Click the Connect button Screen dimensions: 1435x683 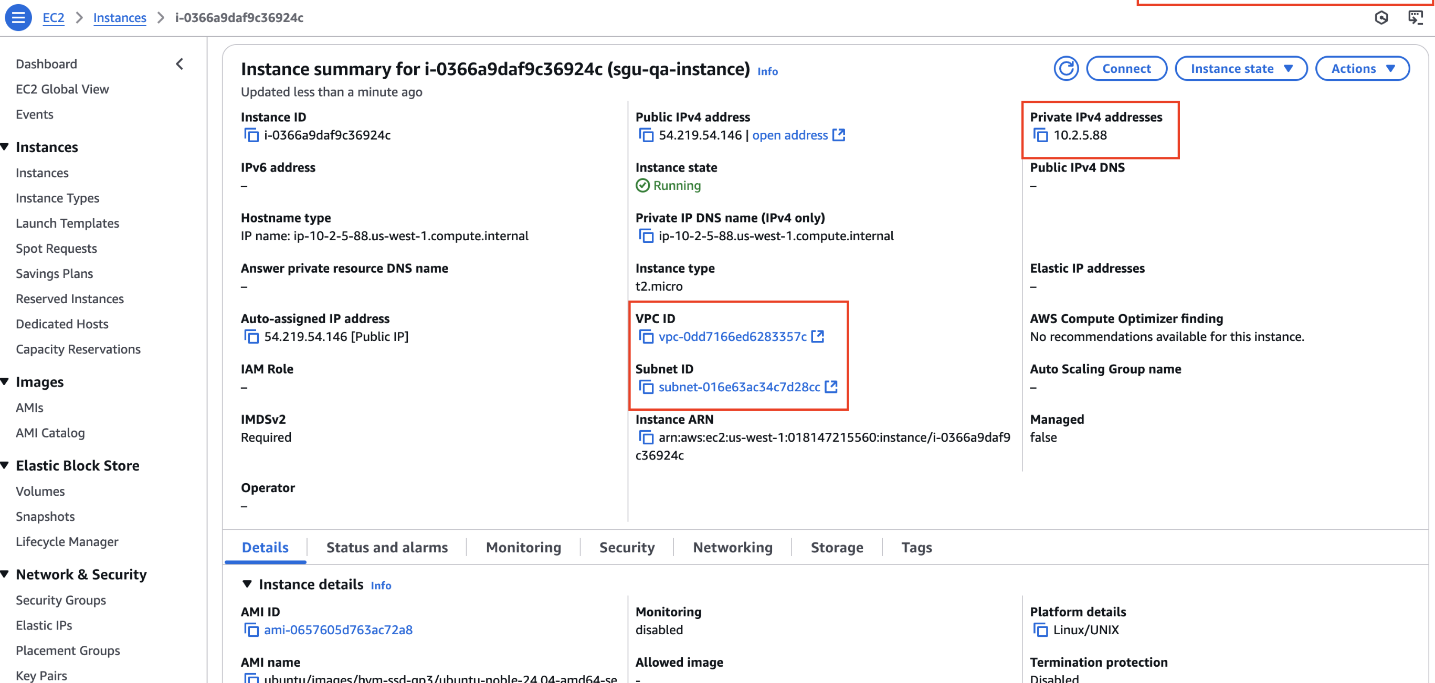pos(1126,69)
